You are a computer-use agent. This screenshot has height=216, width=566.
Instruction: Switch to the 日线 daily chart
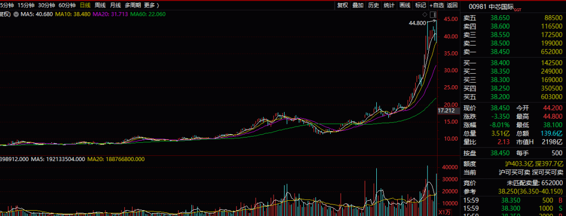coord(85,5)
